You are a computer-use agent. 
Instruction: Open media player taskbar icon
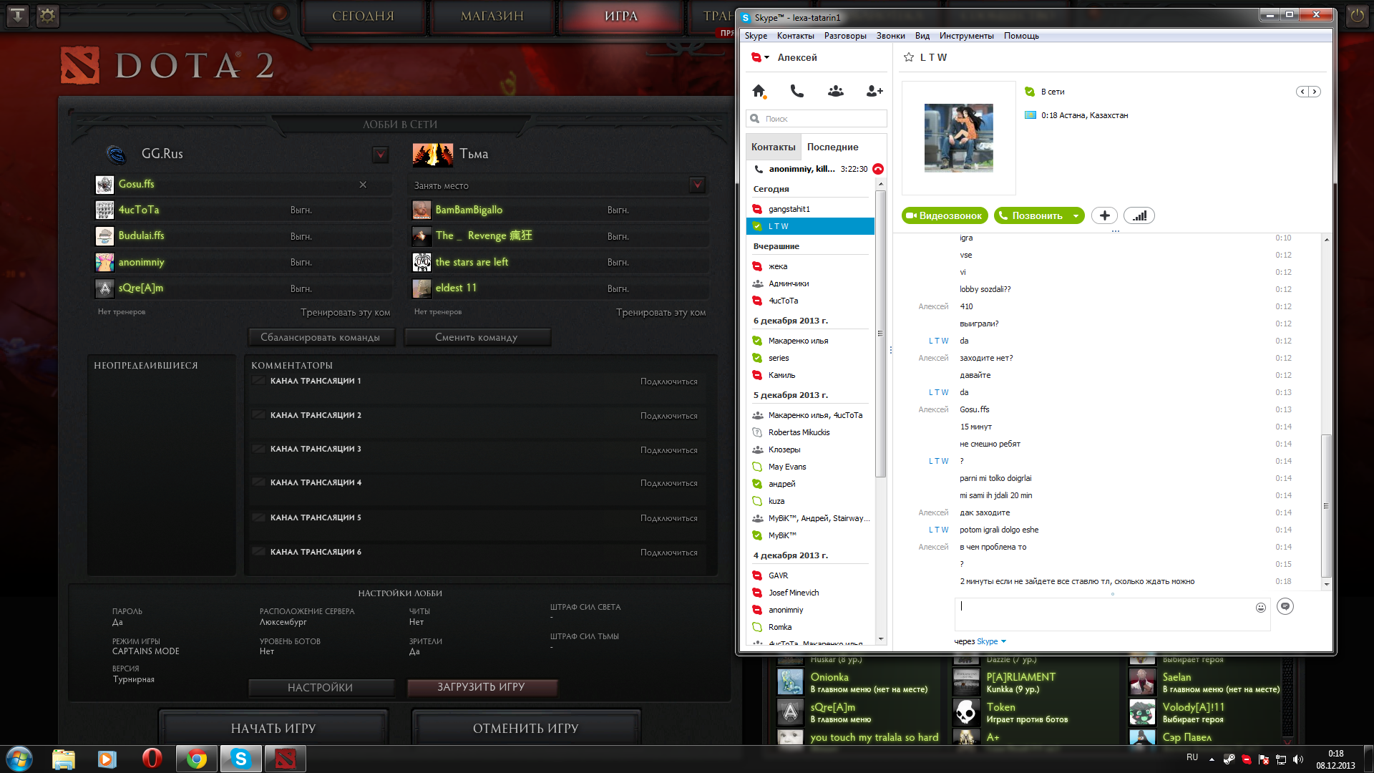pyautogui.click(x=107, y=759)
